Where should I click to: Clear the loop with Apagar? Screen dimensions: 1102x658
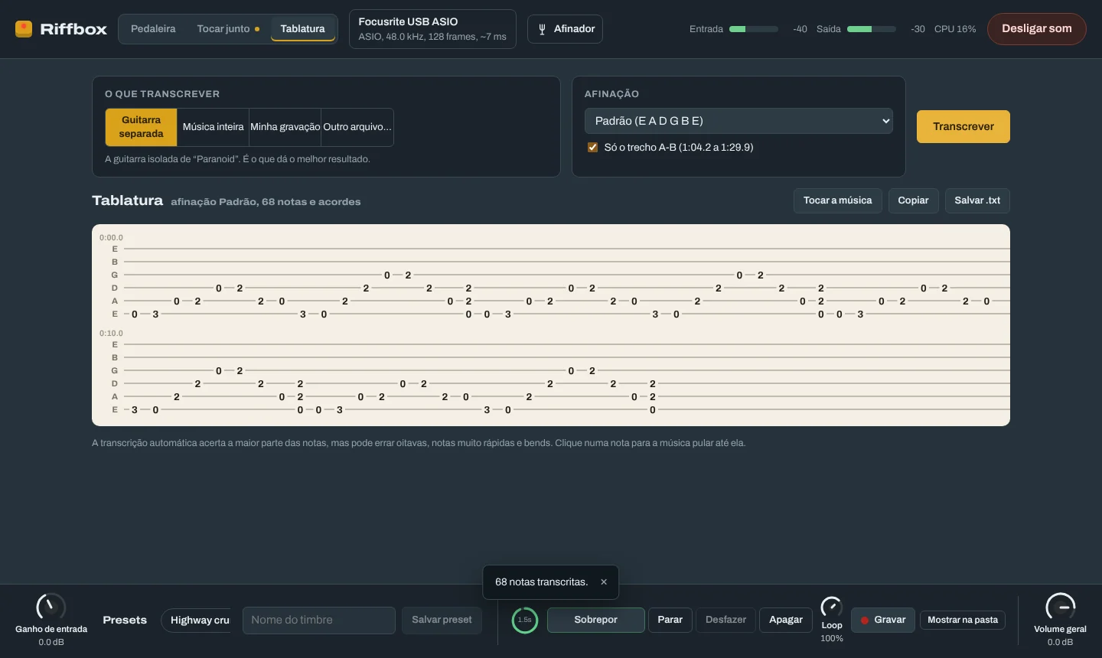click(x=786, y=620)
